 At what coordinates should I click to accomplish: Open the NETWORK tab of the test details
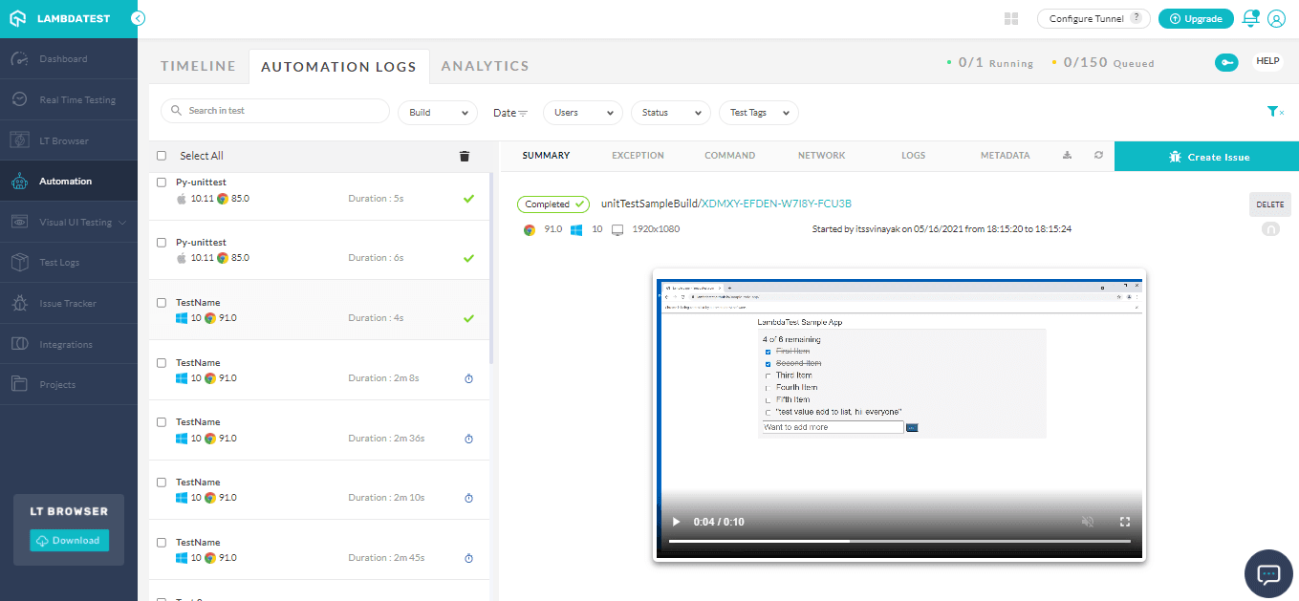pos(821,154)
